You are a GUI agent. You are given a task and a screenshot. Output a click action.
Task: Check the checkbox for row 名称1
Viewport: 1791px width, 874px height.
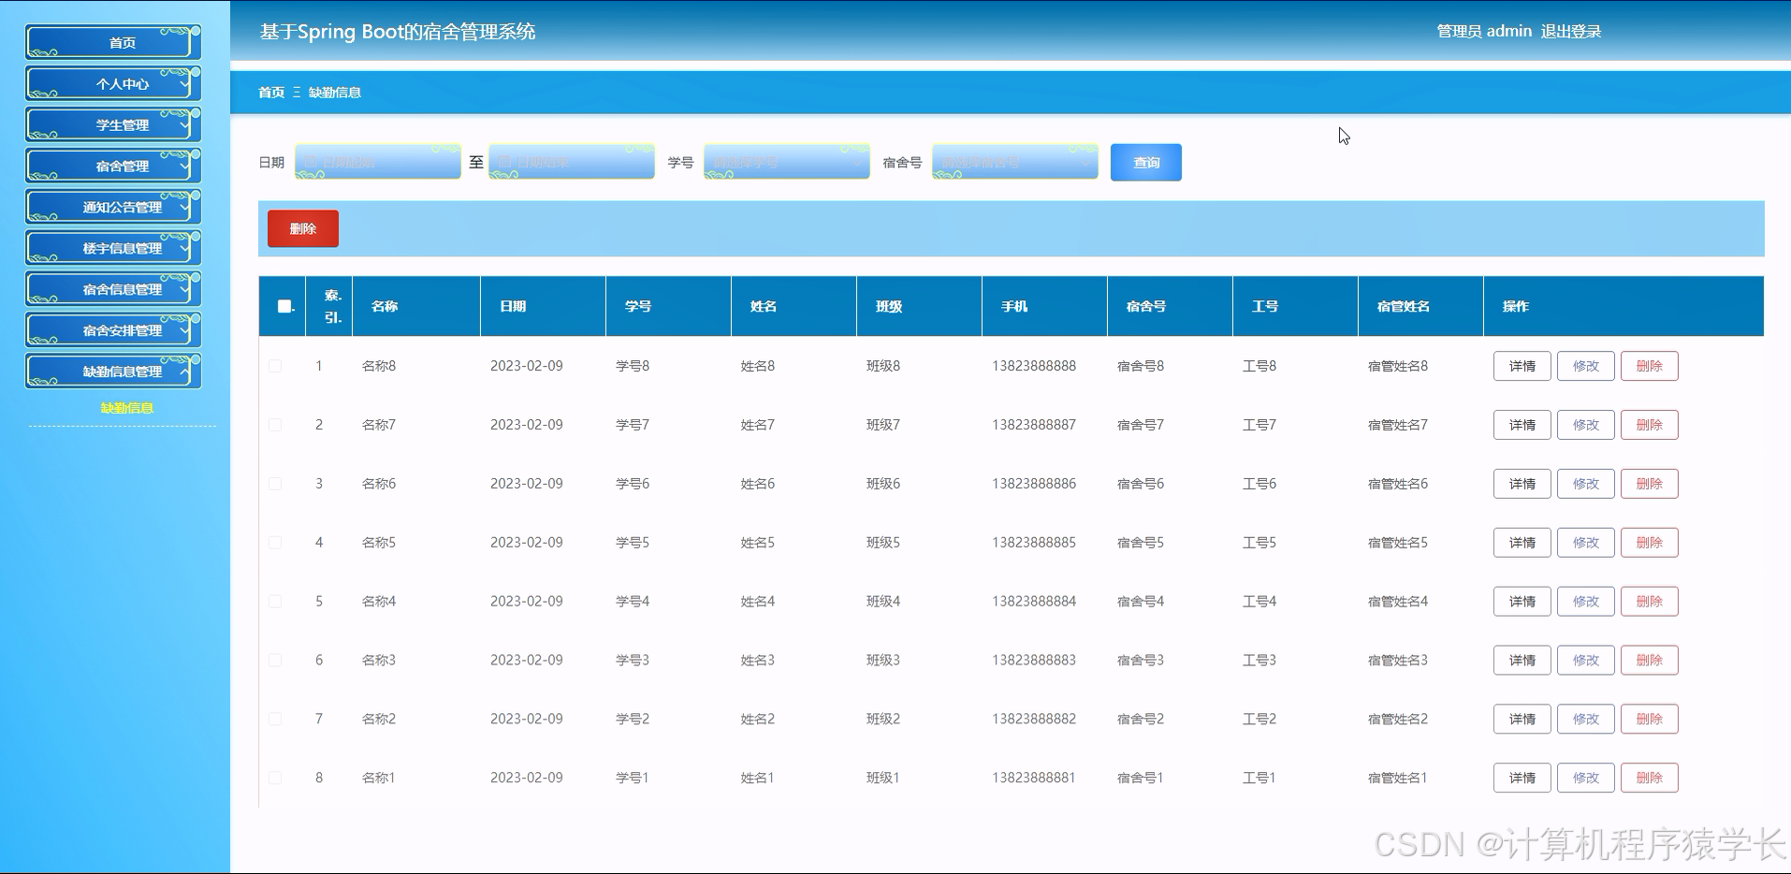click(275, 778)
